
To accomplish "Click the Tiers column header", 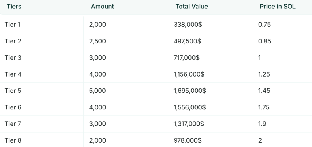I will 14,7.
